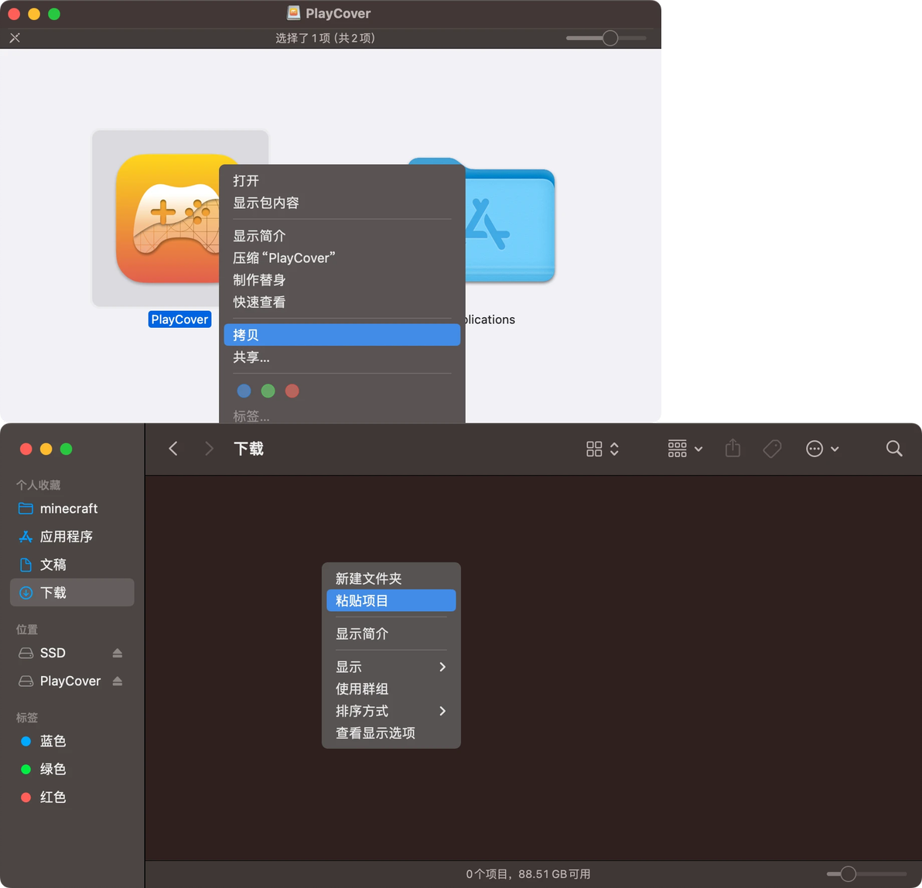
Task: Close the 下载 Finder window
Action: pos(26,449)
